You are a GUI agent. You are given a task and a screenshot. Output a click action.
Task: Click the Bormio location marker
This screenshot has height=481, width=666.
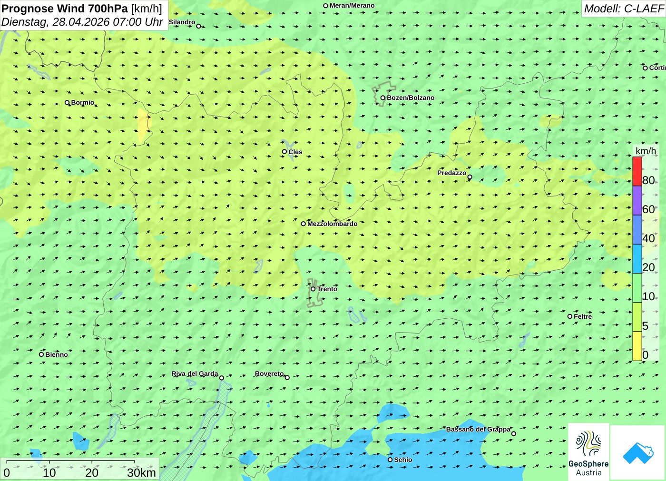(67, 102)
